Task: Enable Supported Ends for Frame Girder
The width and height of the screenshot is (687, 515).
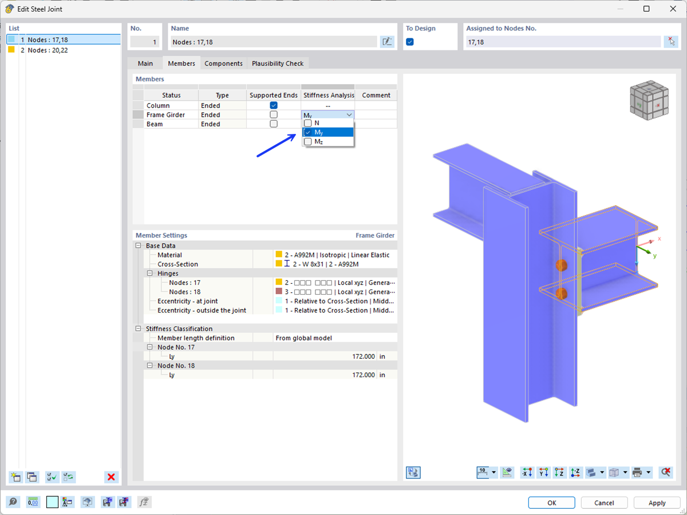Action: (273, 114)
